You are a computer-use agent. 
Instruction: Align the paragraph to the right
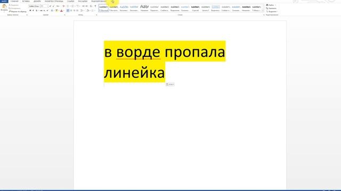(74, 11)
